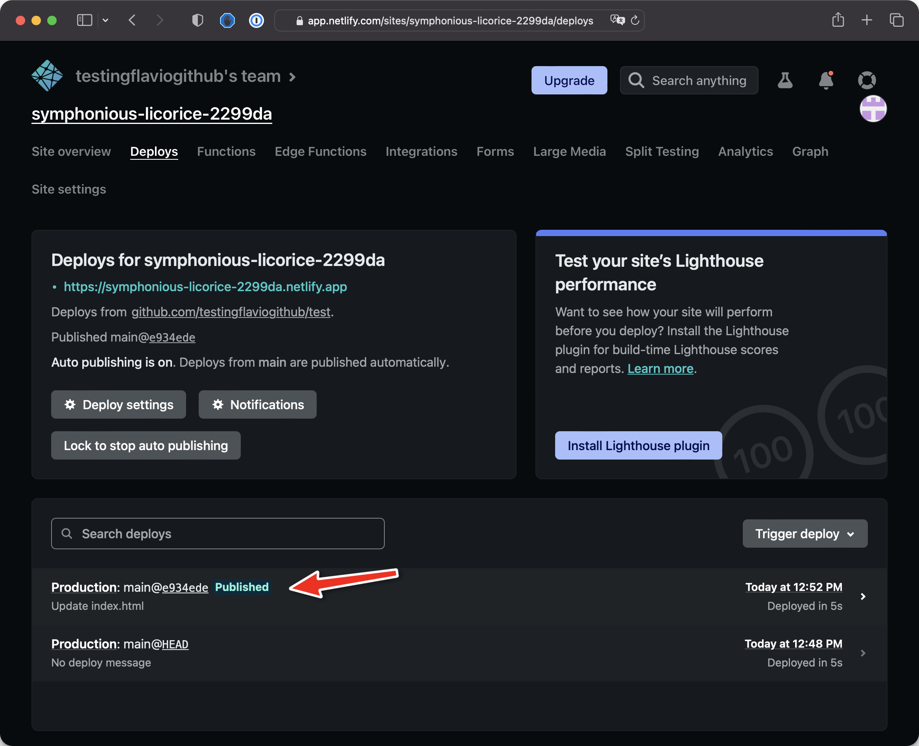Expand the Trigger deploy dropdown
The image size is (919, 746).
click(x=804, y=534)
